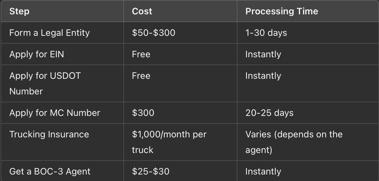
Task: Click the "$300" MC Number cost cell
Action: (x=143, y=113)
